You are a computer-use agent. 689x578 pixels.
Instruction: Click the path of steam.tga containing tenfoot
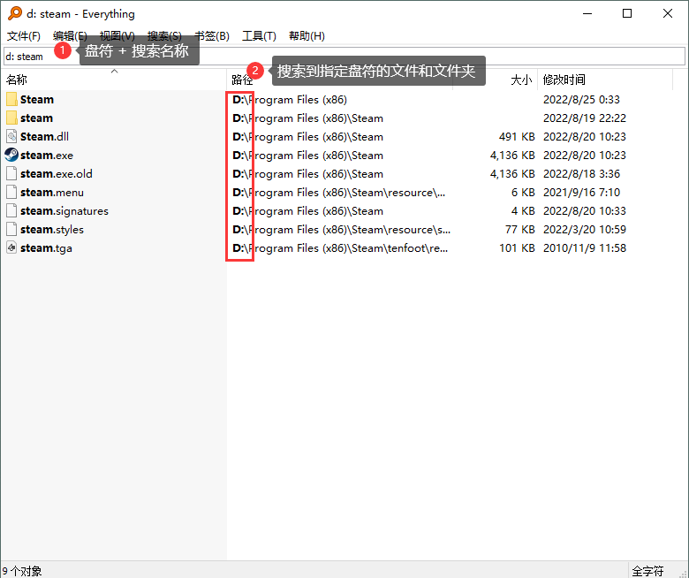[340, 247]
